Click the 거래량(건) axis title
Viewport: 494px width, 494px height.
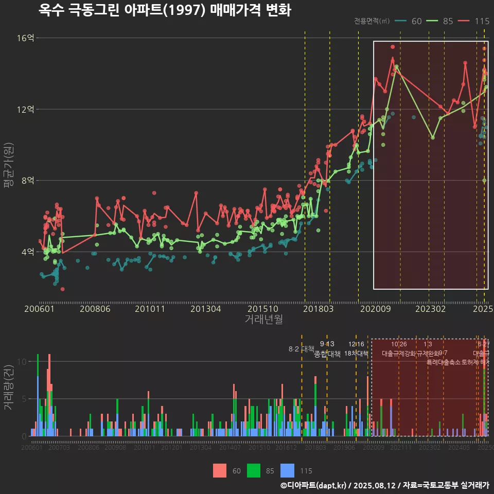(9, 387)
